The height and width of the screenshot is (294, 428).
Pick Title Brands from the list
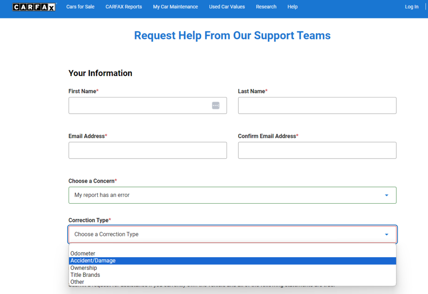[x=85, y=275]
